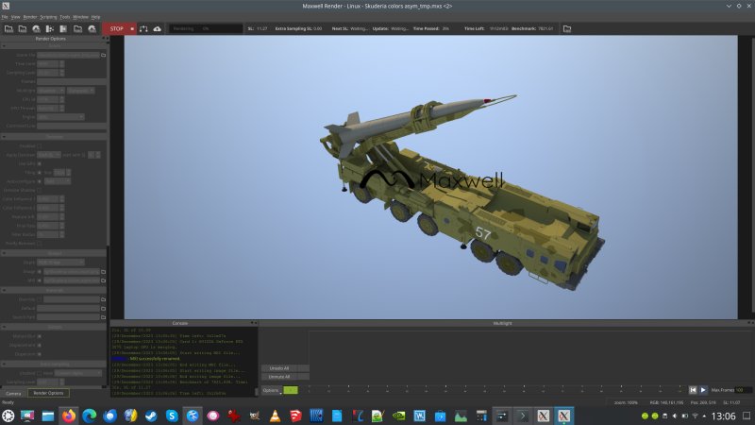
Task: Click the first open folder toolbar icon
Action: (x=8, y=29)
